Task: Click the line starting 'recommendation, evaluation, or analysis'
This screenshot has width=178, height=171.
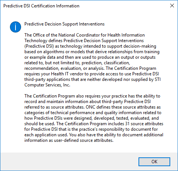Action: pos(90,68)
